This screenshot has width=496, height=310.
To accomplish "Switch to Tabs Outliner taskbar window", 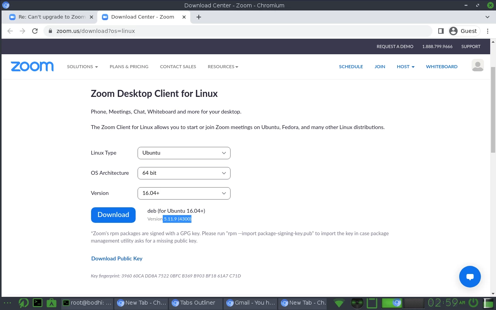I will tap(196, 303).
